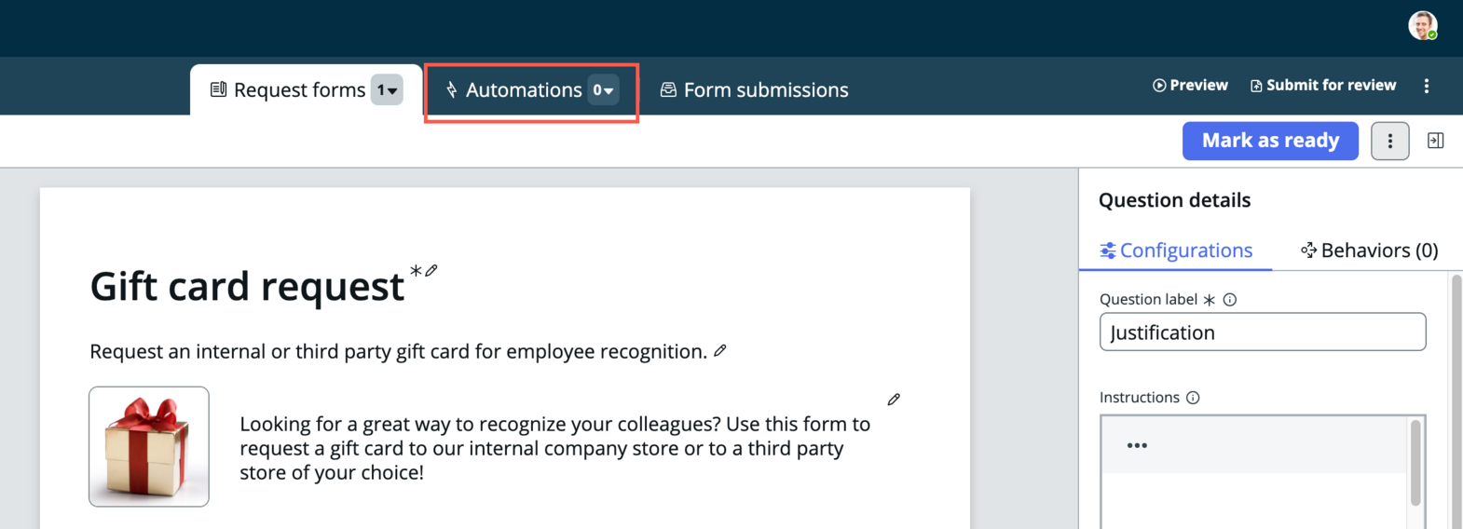Open more options beside Mark as ready
The width and height of the screenshot is (1463, 529).
click(1389, 141)
